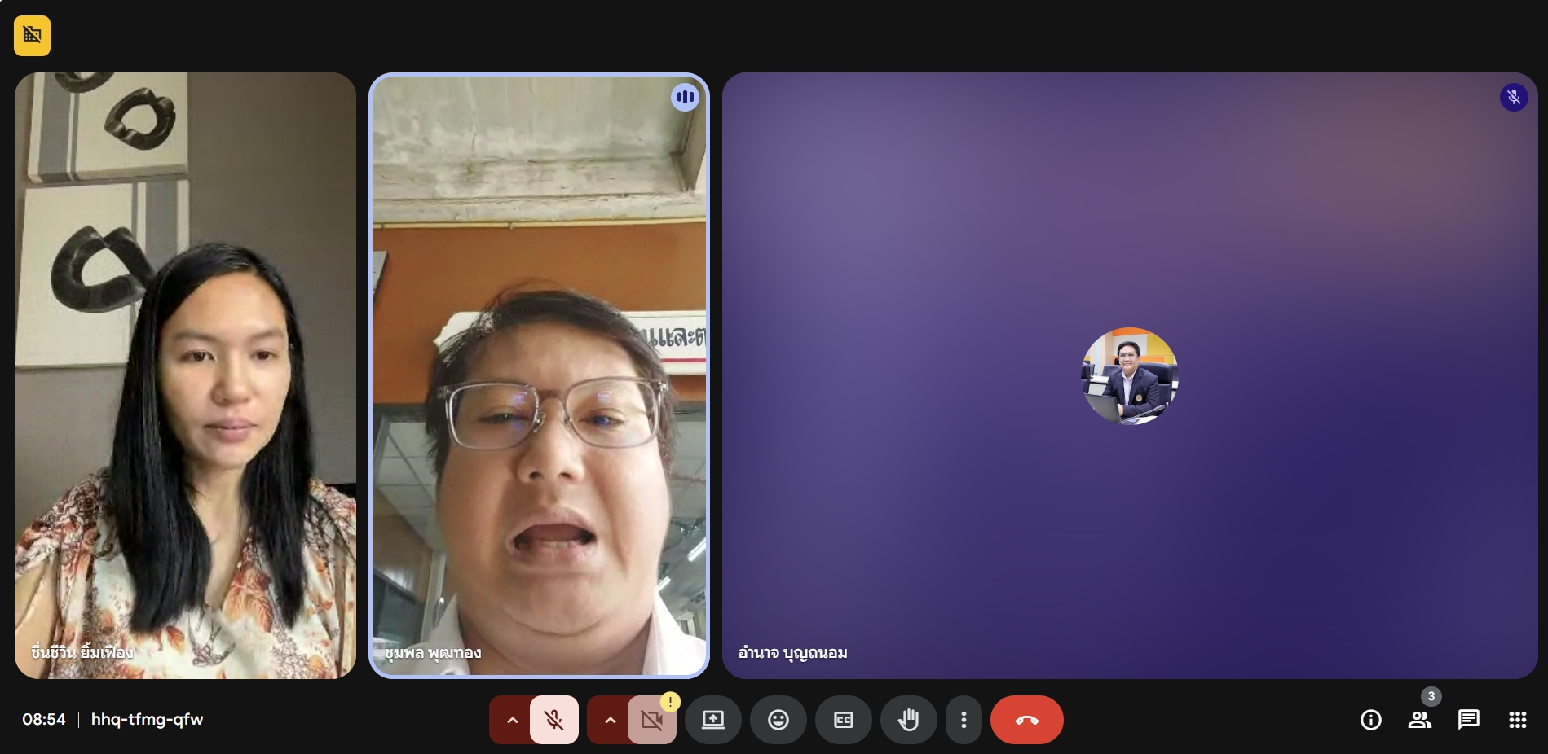This screenshot has height=754, width=1548.
Task: Select the left participant's video tile
Action: tap(185, 375)
